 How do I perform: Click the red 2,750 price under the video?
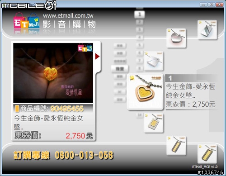point(75,136)
